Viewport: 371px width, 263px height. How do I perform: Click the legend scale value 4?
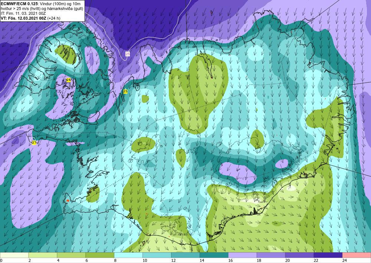(59, 261)
